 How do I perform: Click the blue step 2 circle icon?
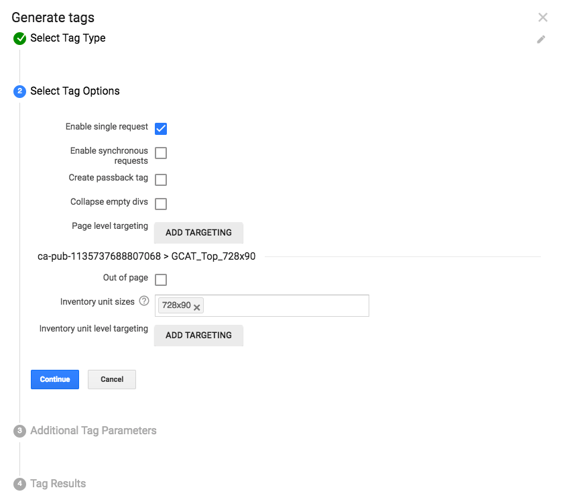(19, 91)
